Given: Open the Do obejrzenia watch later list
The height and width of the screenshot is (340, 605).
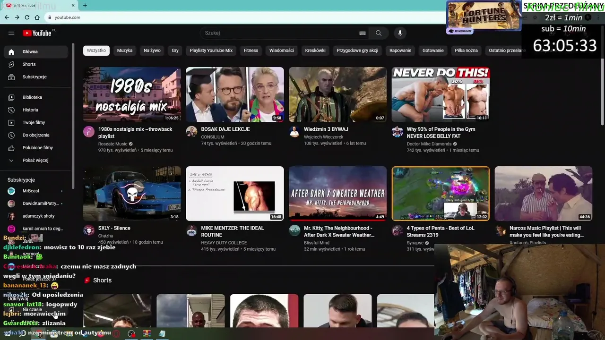Looking at the screenshot, I should point(36,135).
